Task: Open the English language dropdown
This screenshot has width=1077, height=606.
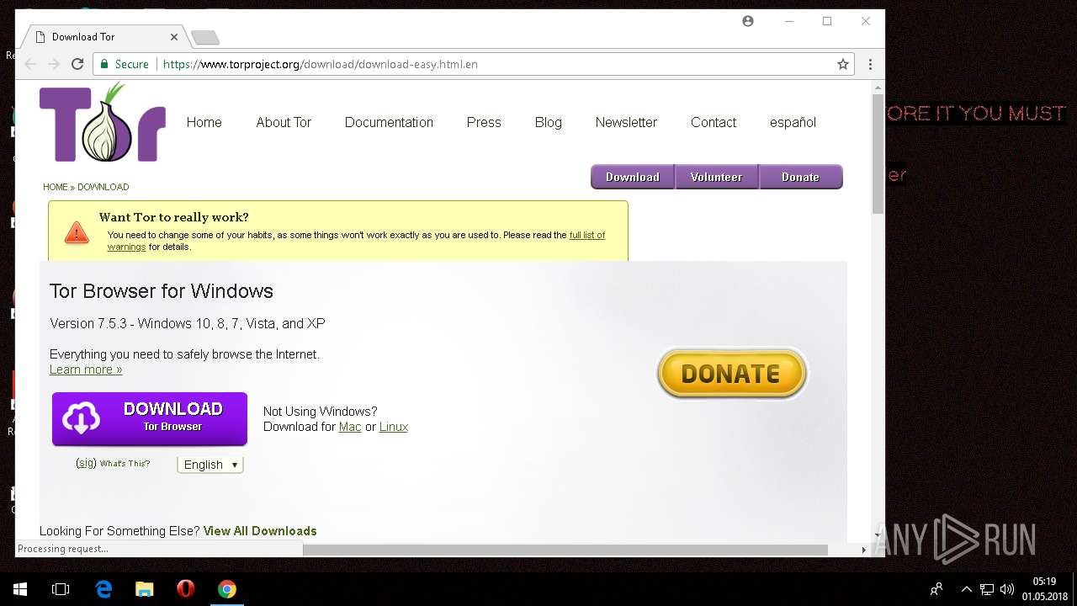Action: point(210,465)
